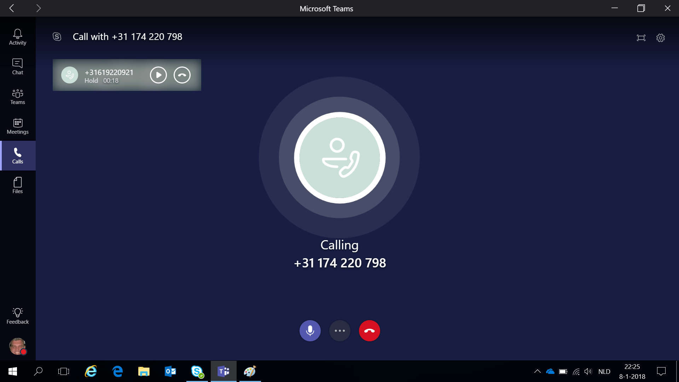Open the clock showing 22:25
679x382 pixels.
[x=632, y=371]
